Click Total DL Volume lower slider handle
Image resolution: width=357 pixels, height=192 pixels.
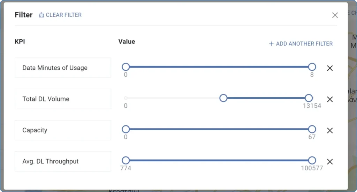(x=223, y=98)
